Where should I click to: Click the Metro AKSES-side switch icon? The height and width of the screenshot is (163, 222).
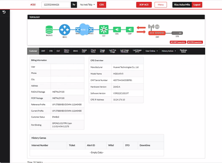point(91,30)
